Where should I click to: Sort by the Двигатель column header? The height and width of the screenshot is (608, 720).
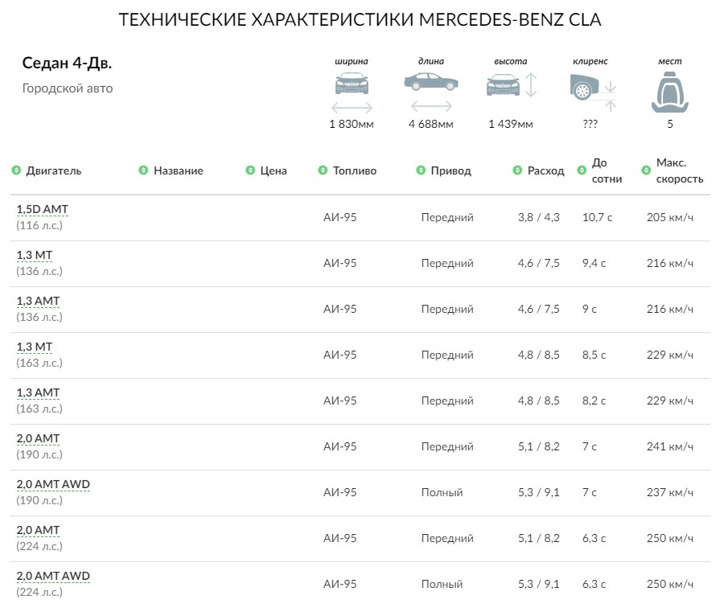[54, 170]
